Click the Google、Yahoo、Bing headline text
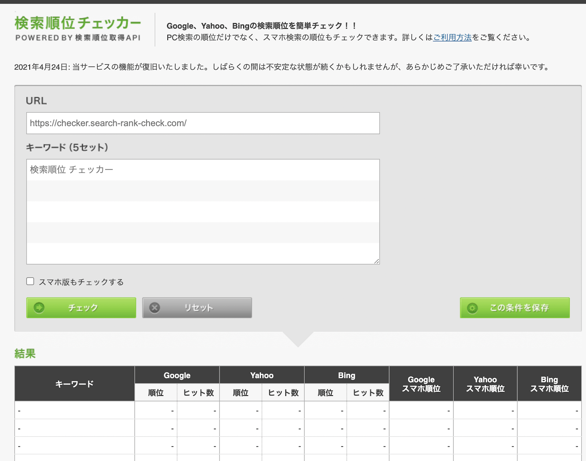Viewport: 586px width, 461px height. 262,26
